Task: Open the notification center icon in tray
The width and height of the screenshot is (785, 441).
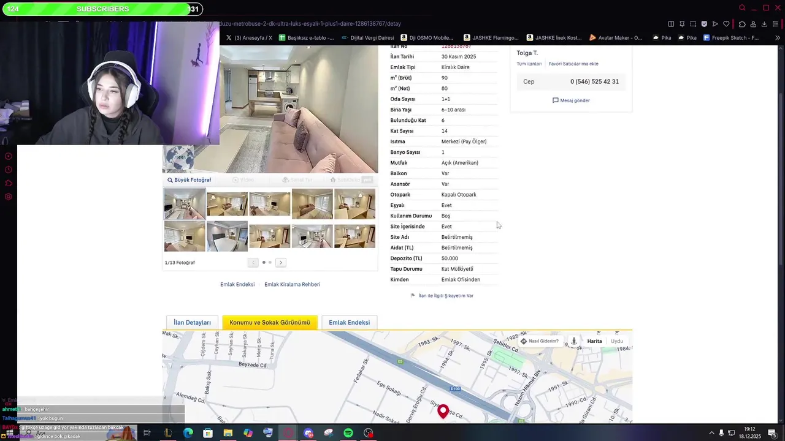Action: click(x=772, y=433)
